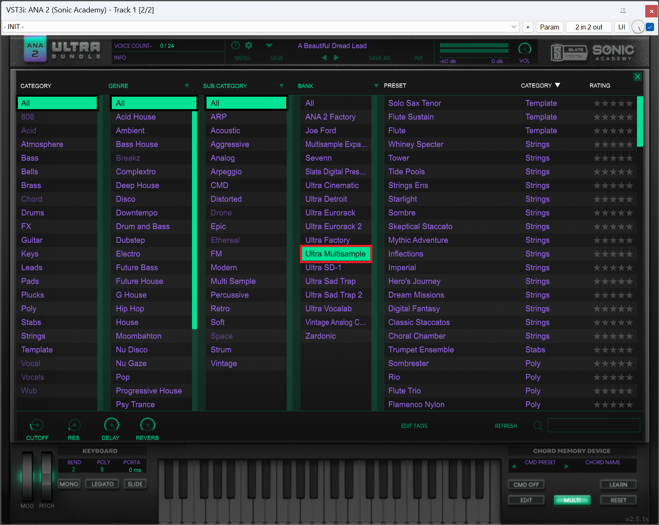
Task: Expand the BANK column dropdown arrow
Action: 376,85
